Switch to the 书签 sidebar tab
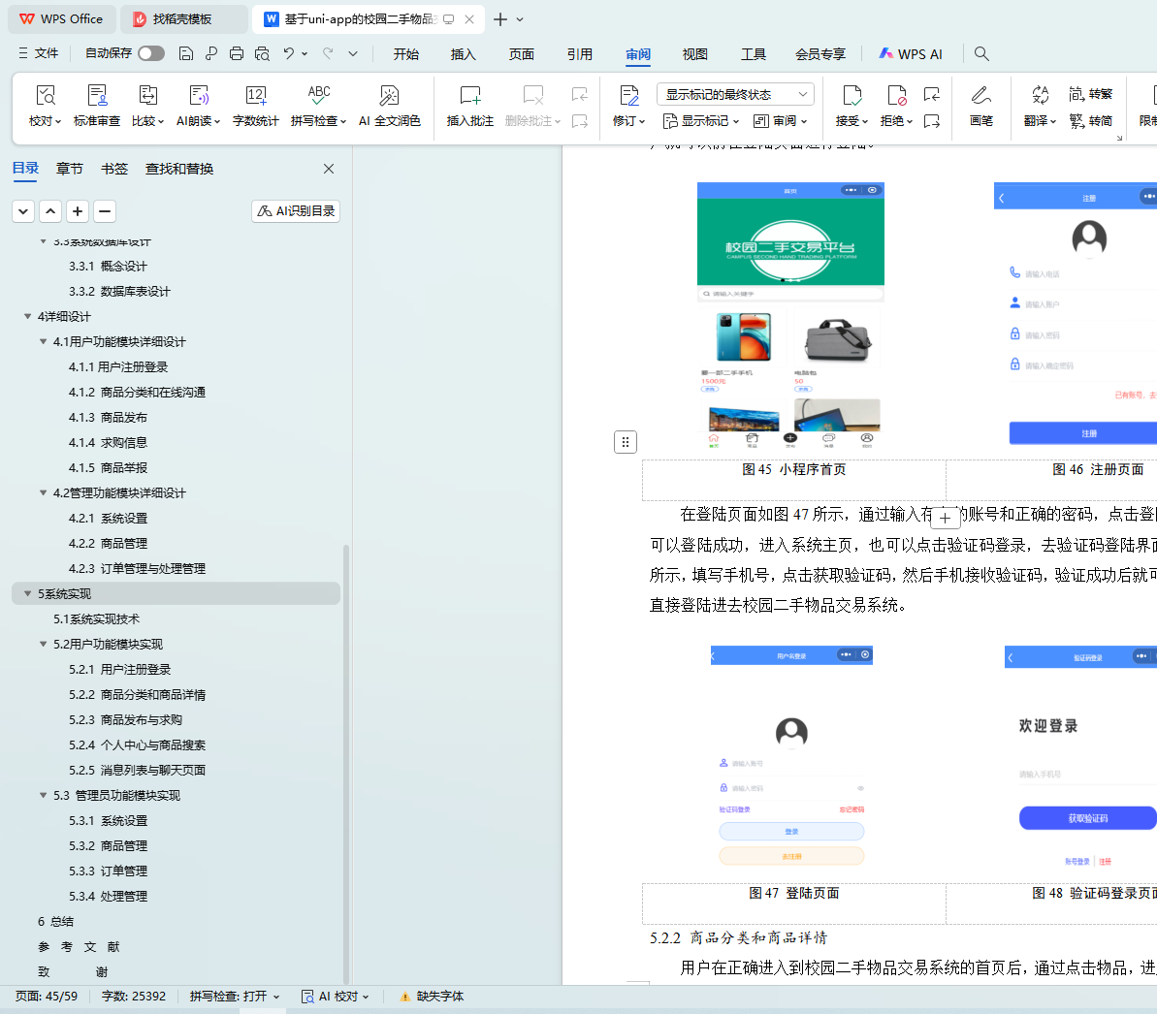1157x1014 pixels. pos(114,169)
